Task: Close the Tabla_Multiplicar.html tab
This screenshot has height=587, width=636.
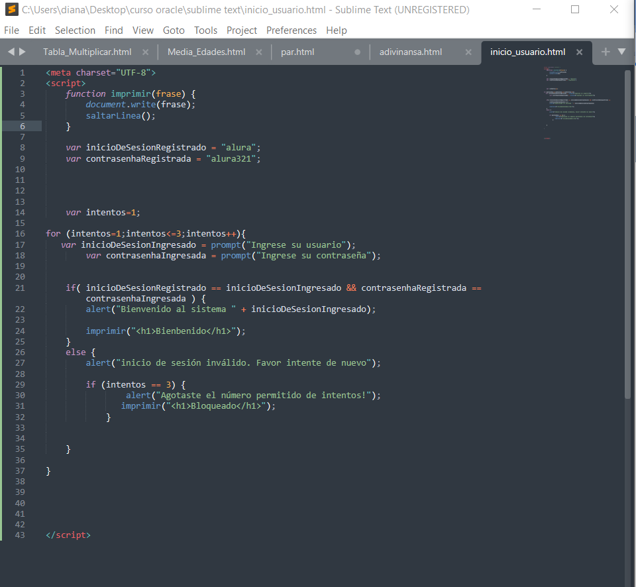Action: coord(145,52)
